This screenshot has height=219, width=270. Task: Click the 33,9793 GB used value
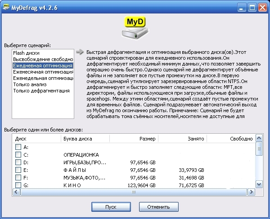(191, 170)
